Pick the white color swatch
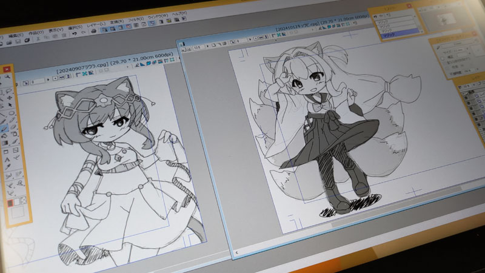The width and height of the screenshot is (485, 273). click(17, 202)
